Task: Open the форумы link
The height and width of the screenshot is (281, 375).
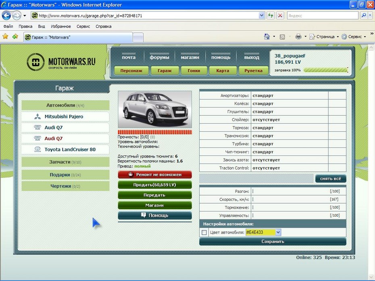Action: tap(159, 57)
